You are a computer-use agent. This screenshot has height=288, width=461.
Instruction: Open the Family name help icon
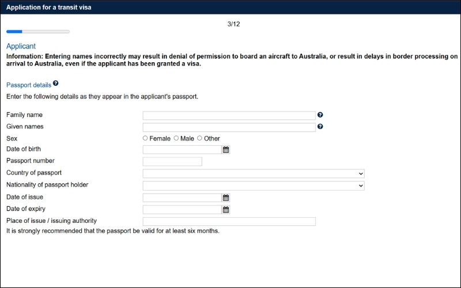click(320, 115)
